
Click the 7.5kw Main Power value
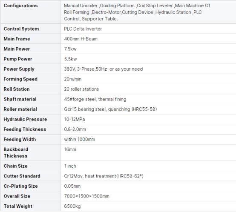click(70, 49)
